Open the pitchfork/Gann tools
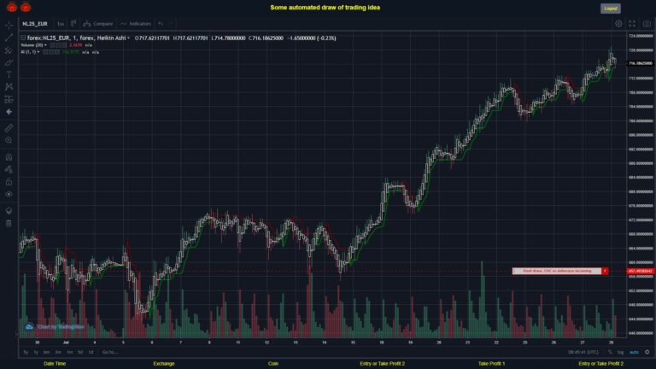656x369 pixels. pos(9,50)
